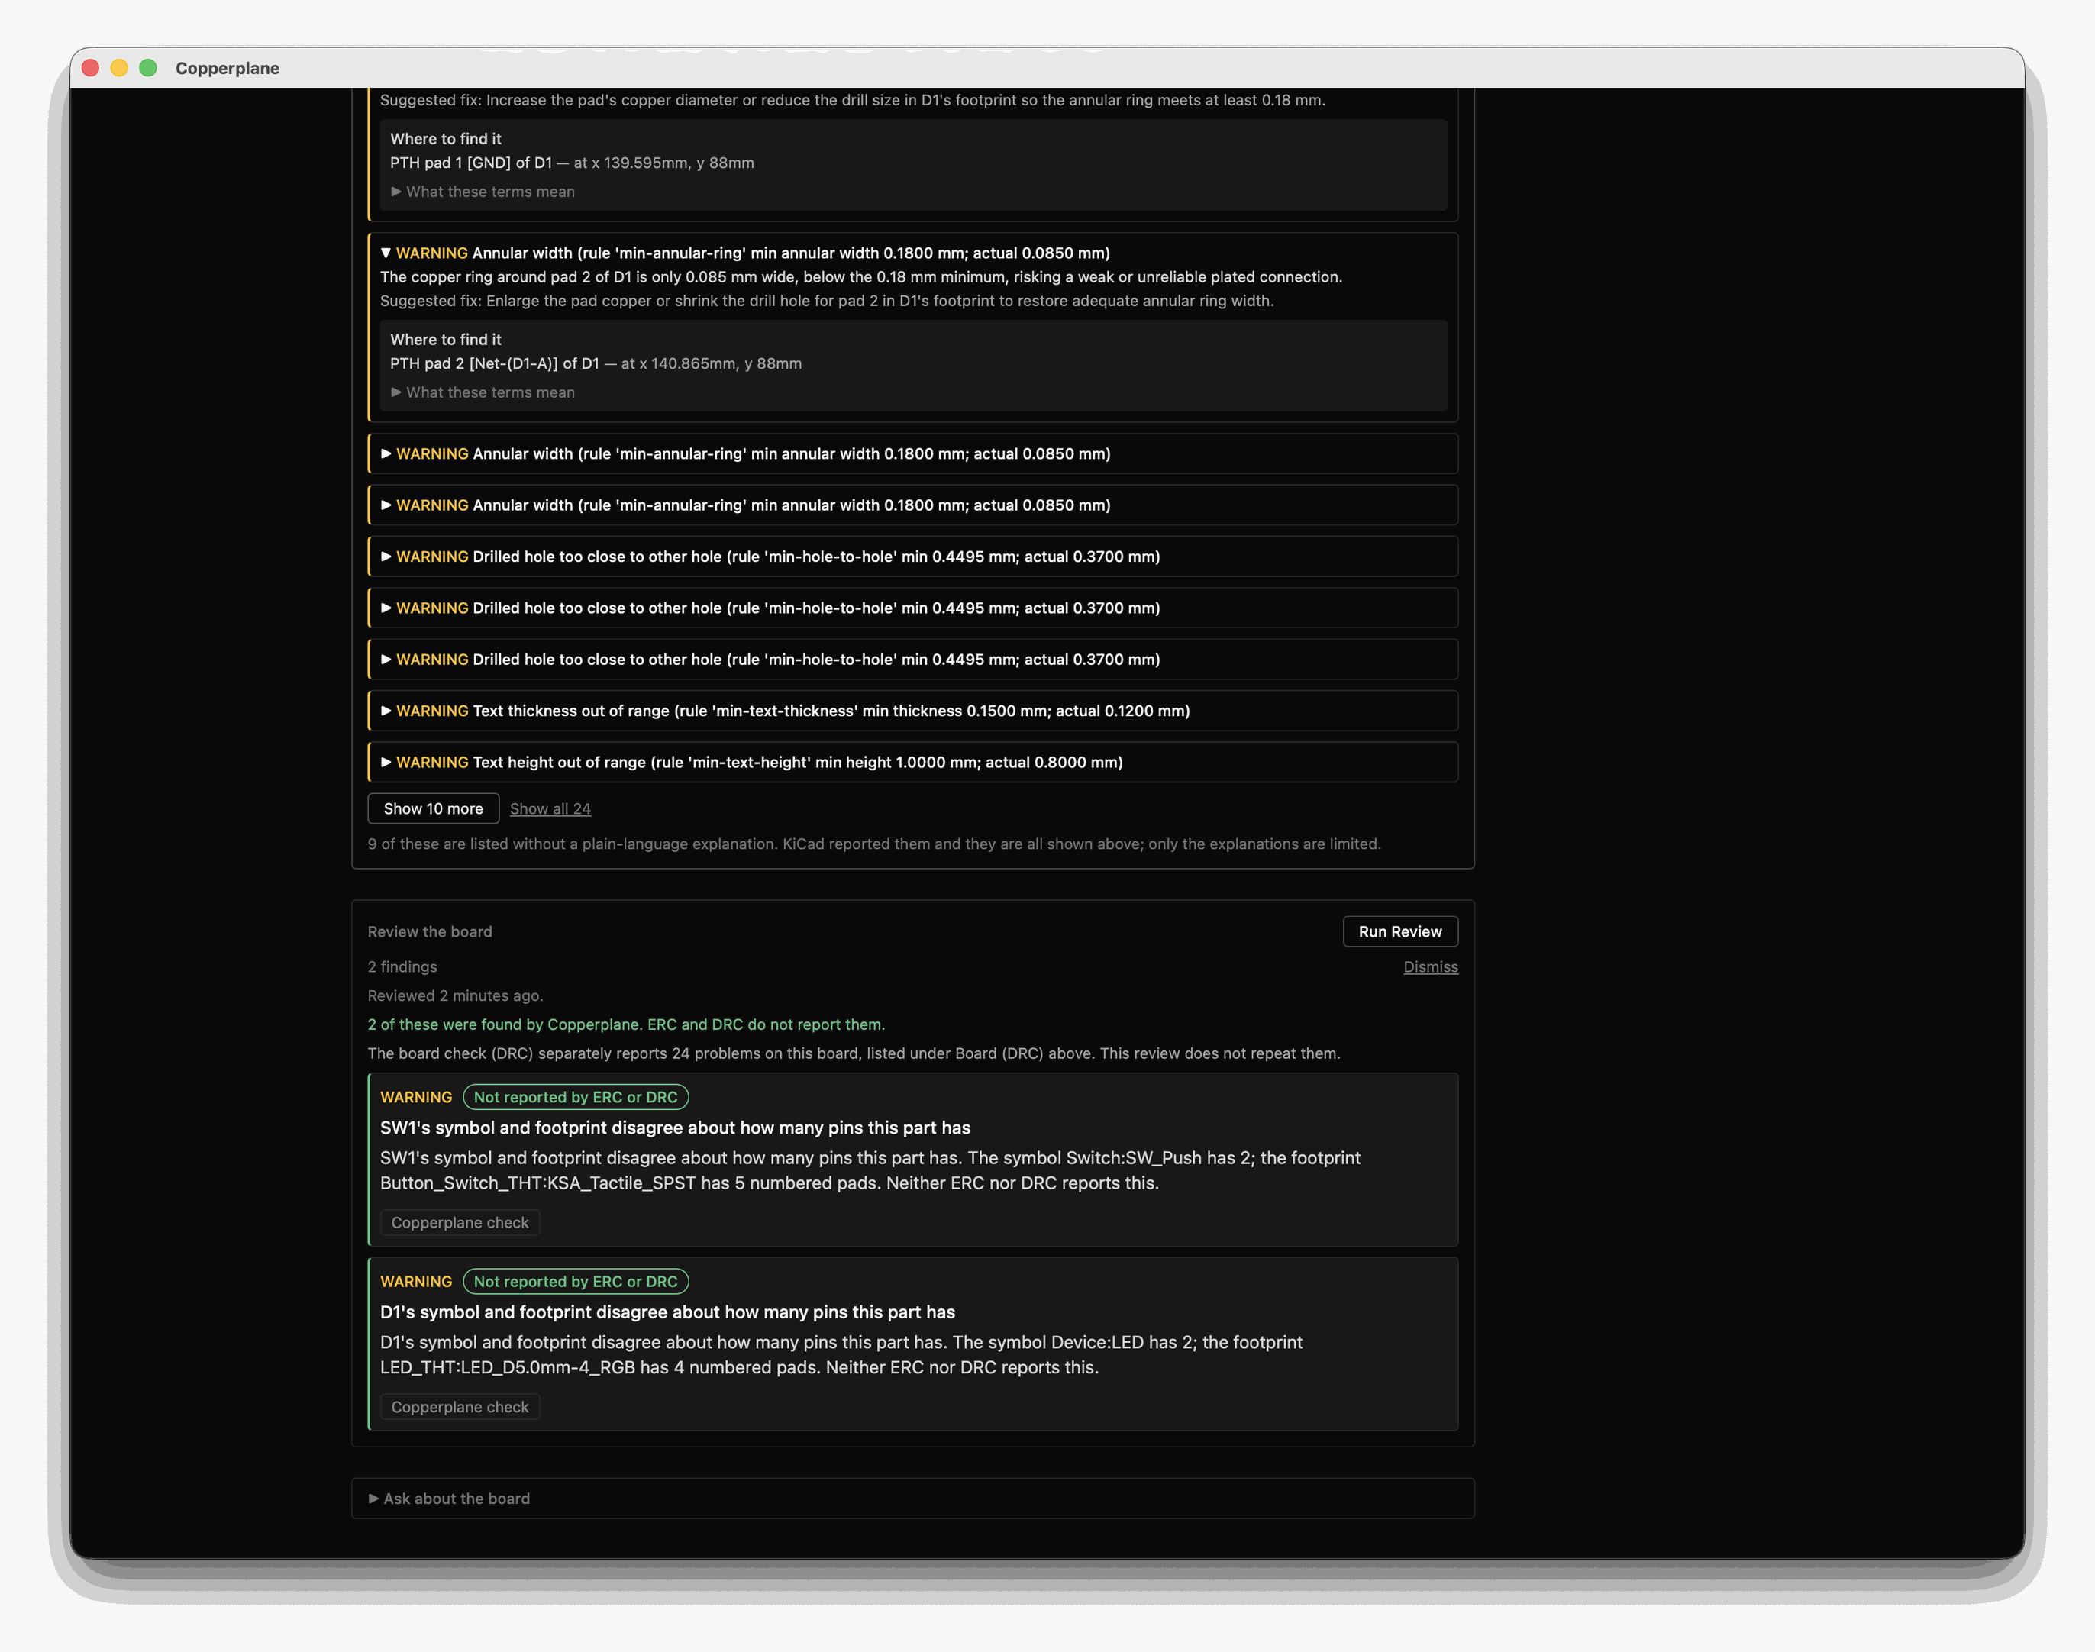This screenshot has width=2095, height=1652.
Task: Expand the annular width warning just above the drilled hole warnings
Action: (x=913, y=505)
